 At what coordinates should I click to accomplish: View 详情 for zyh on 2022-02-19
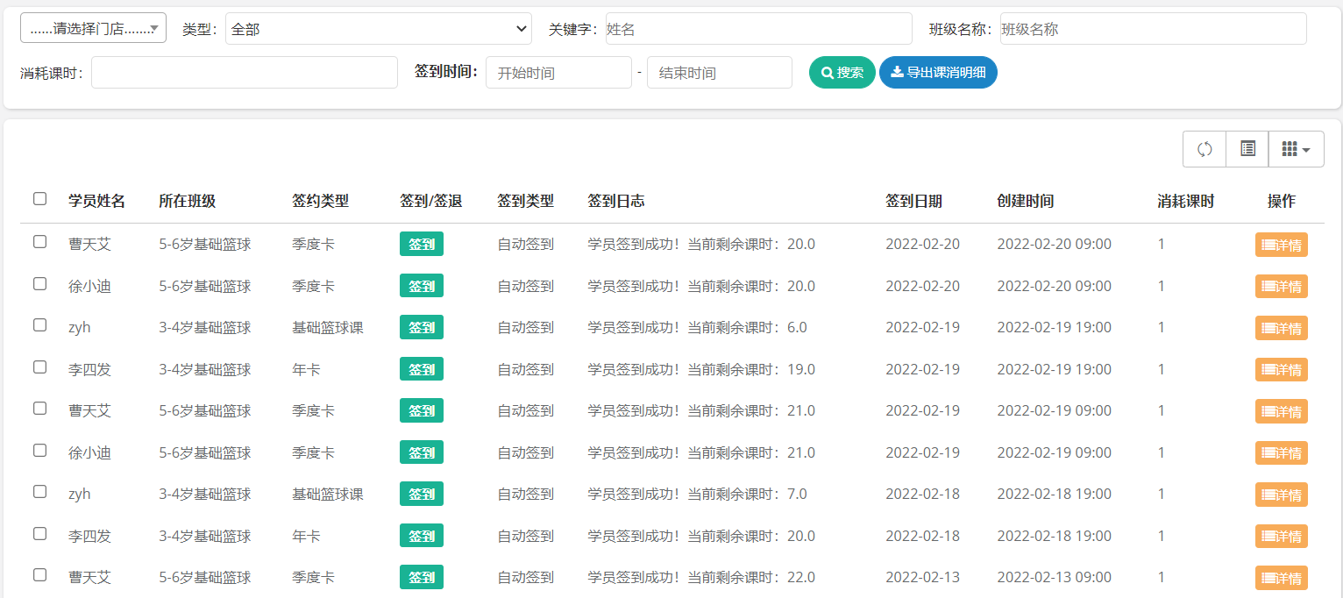1281,328
